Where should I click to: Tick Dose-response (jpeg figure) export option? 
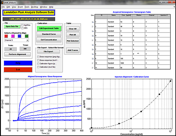[x=38, y=57]
